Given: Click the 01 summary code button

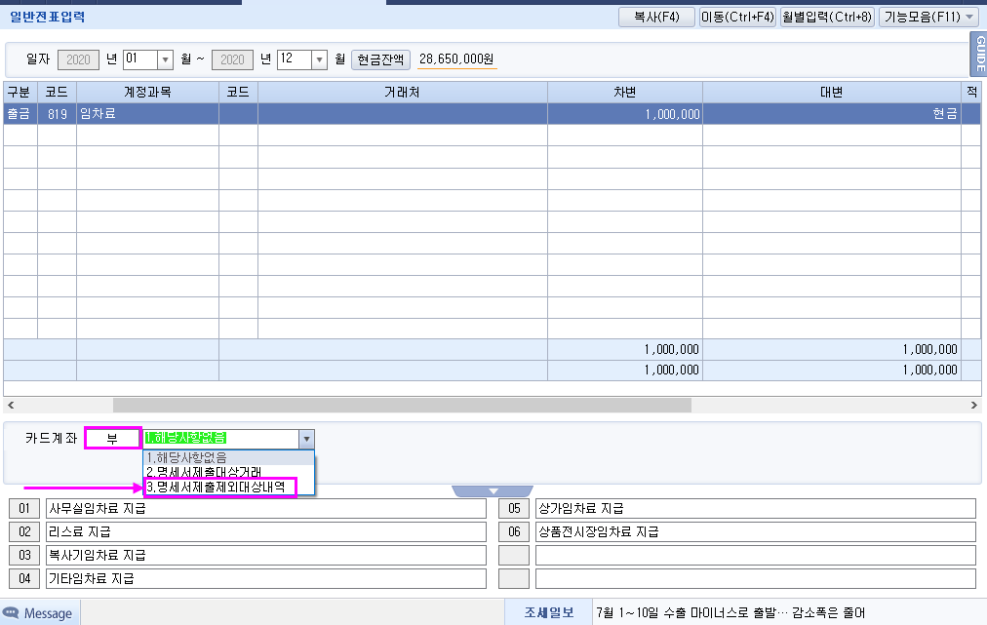Looking at the screenshot, I should pyautogui.click(x=24, y=509).
